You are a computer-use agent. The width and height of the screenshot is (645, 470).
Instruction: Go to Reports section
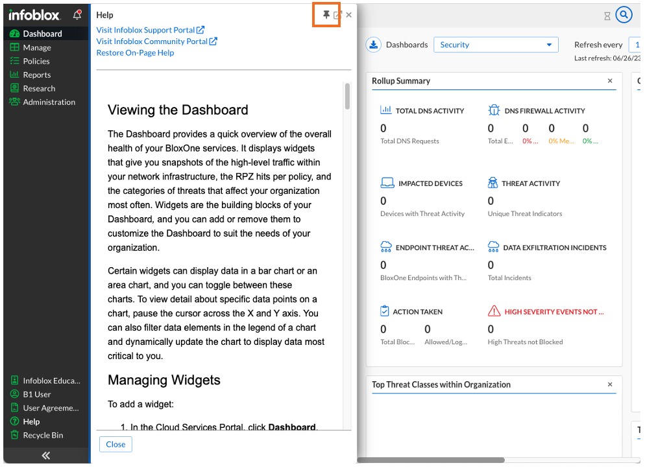36,75
